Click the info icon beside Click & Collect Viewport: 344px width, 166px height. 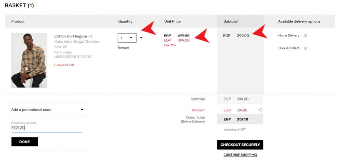coord(305,48)
